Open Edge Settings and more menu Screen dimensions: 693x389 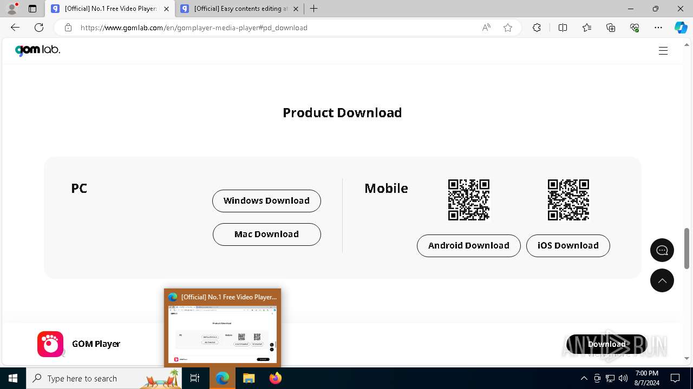[x=658, y=28]
